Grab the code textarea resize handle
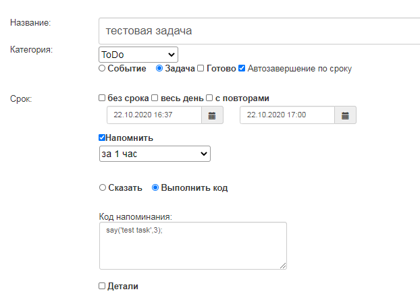Image resolution: width=420 pixels, height=300 pixels. [283, 265]
